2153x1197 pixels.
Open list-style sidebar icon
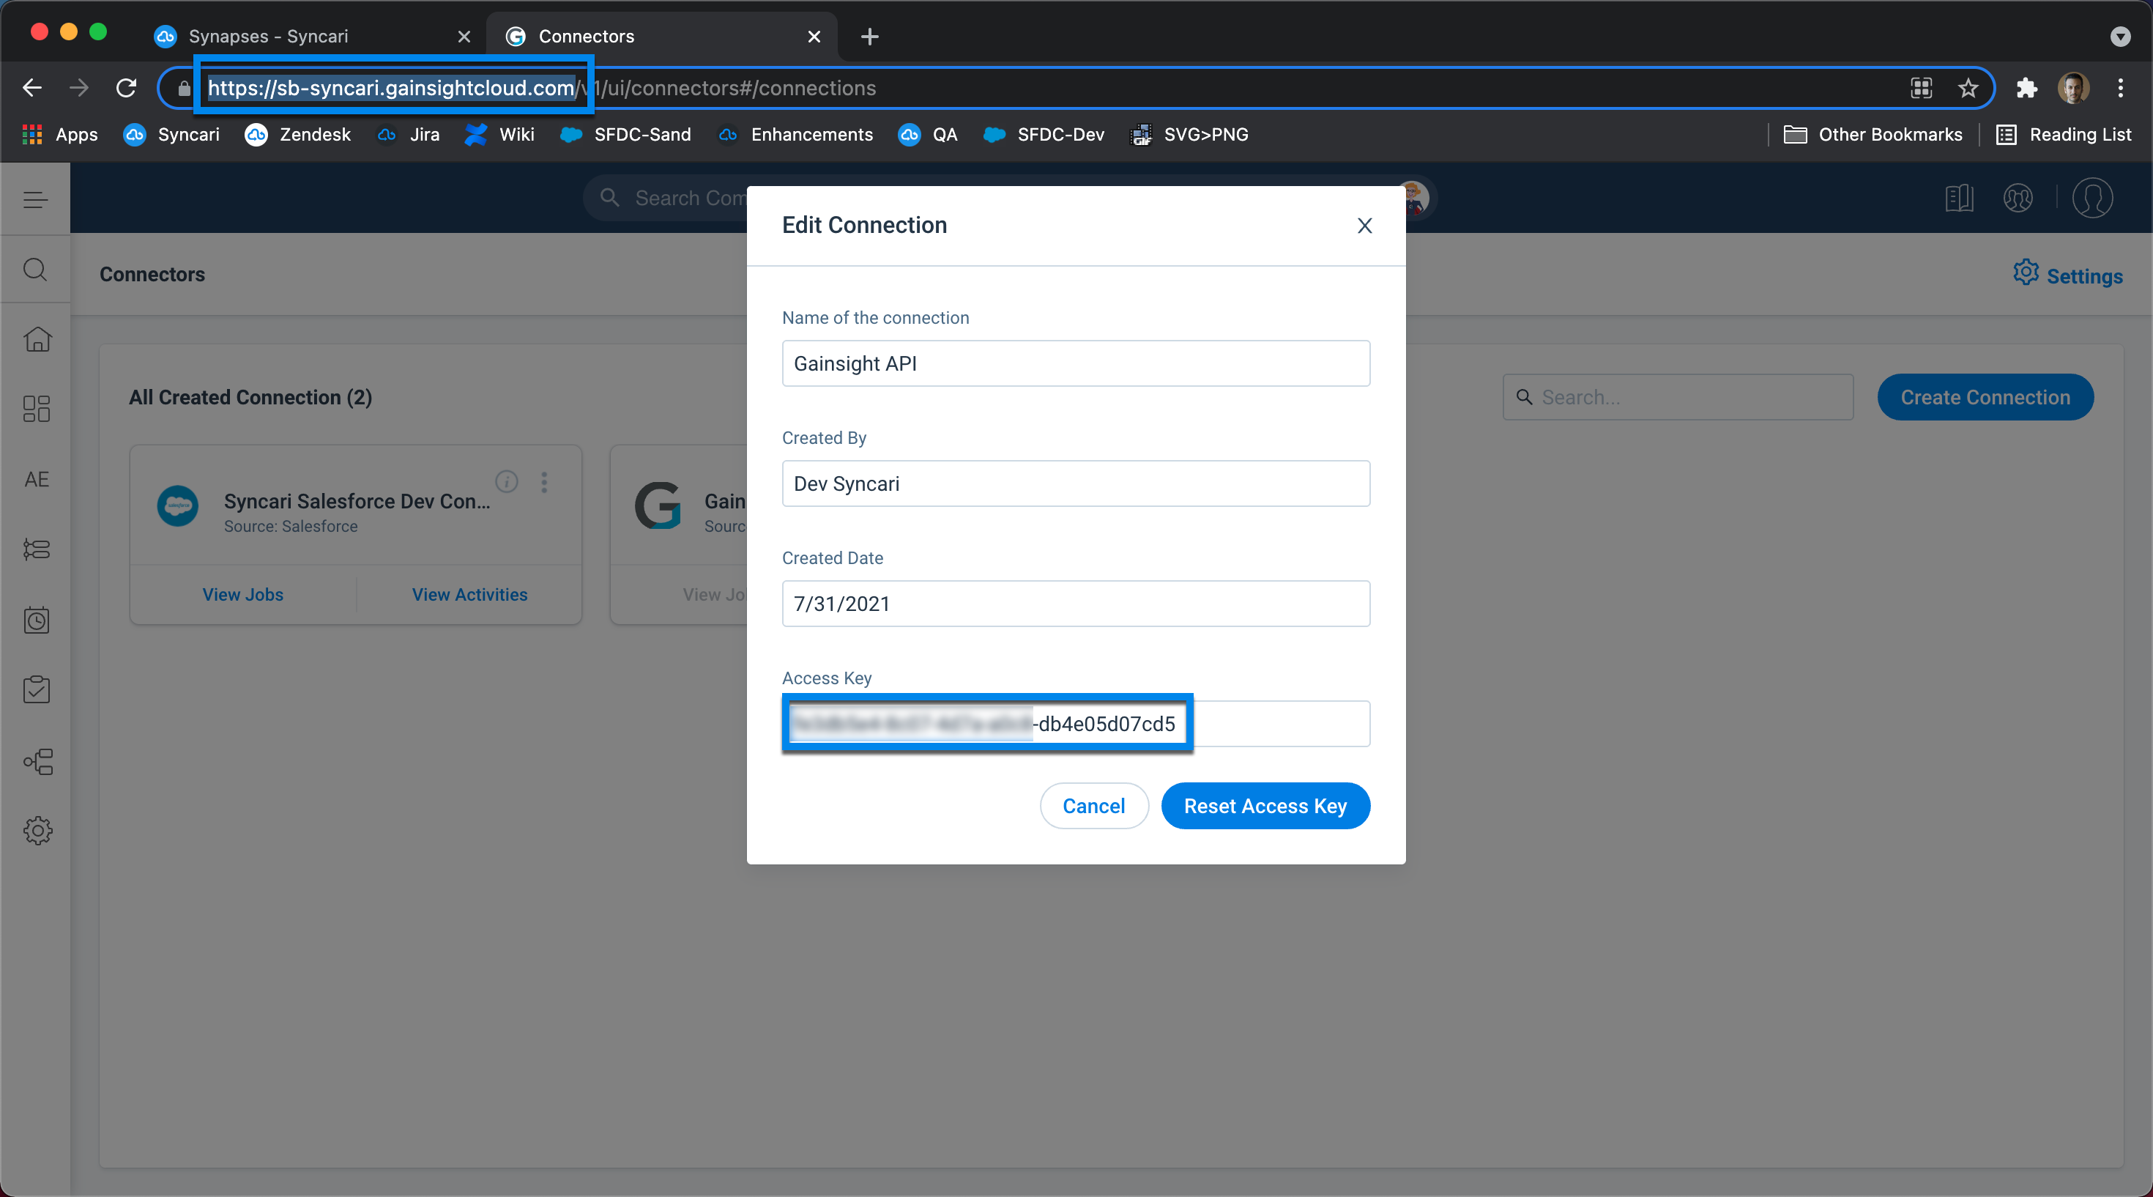pyautogui.click(x=37, y=549)
